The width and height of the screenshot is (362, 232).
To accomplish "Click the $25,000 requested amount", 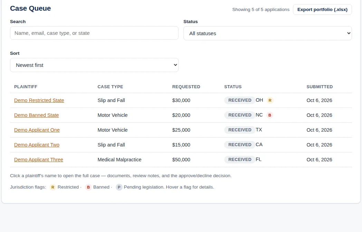I will [x=181, y=130].
